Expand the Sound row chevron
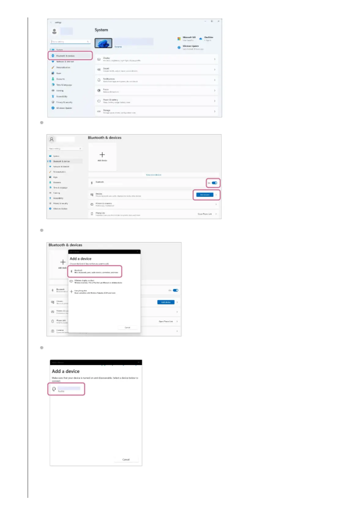Screen dimensions: 364x515 (214, 70)
